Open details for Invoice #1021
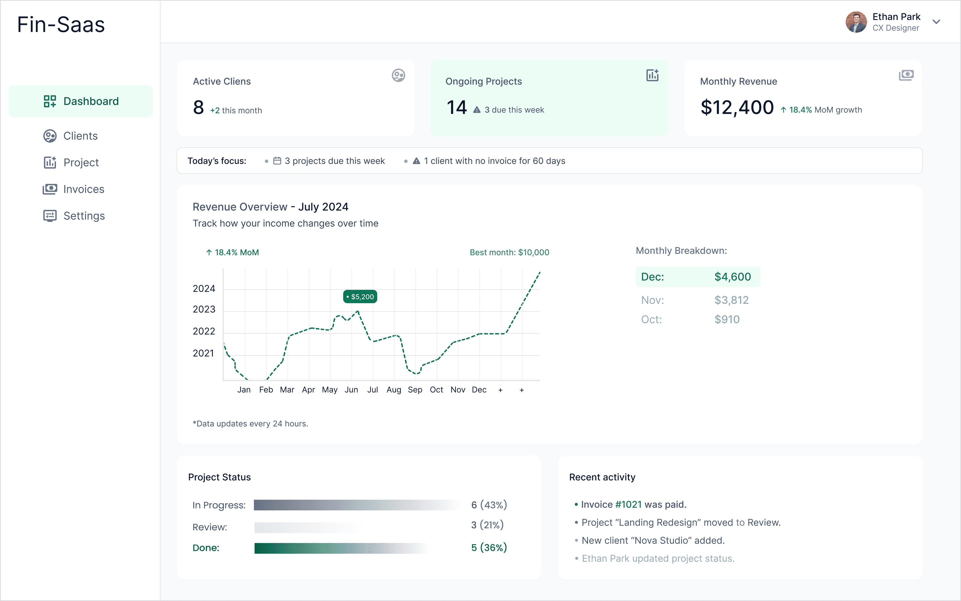The image size is (961, 601). pos(628,504)
